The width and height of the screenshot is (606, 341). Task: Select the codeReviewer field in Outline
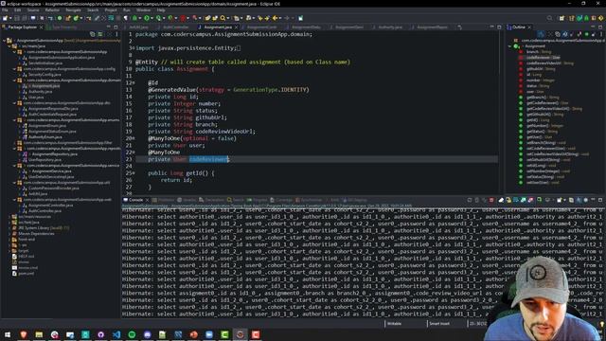tap(543, 58)
